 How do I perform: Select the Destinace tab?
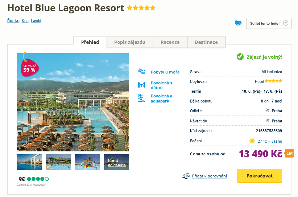pos(206,42)
